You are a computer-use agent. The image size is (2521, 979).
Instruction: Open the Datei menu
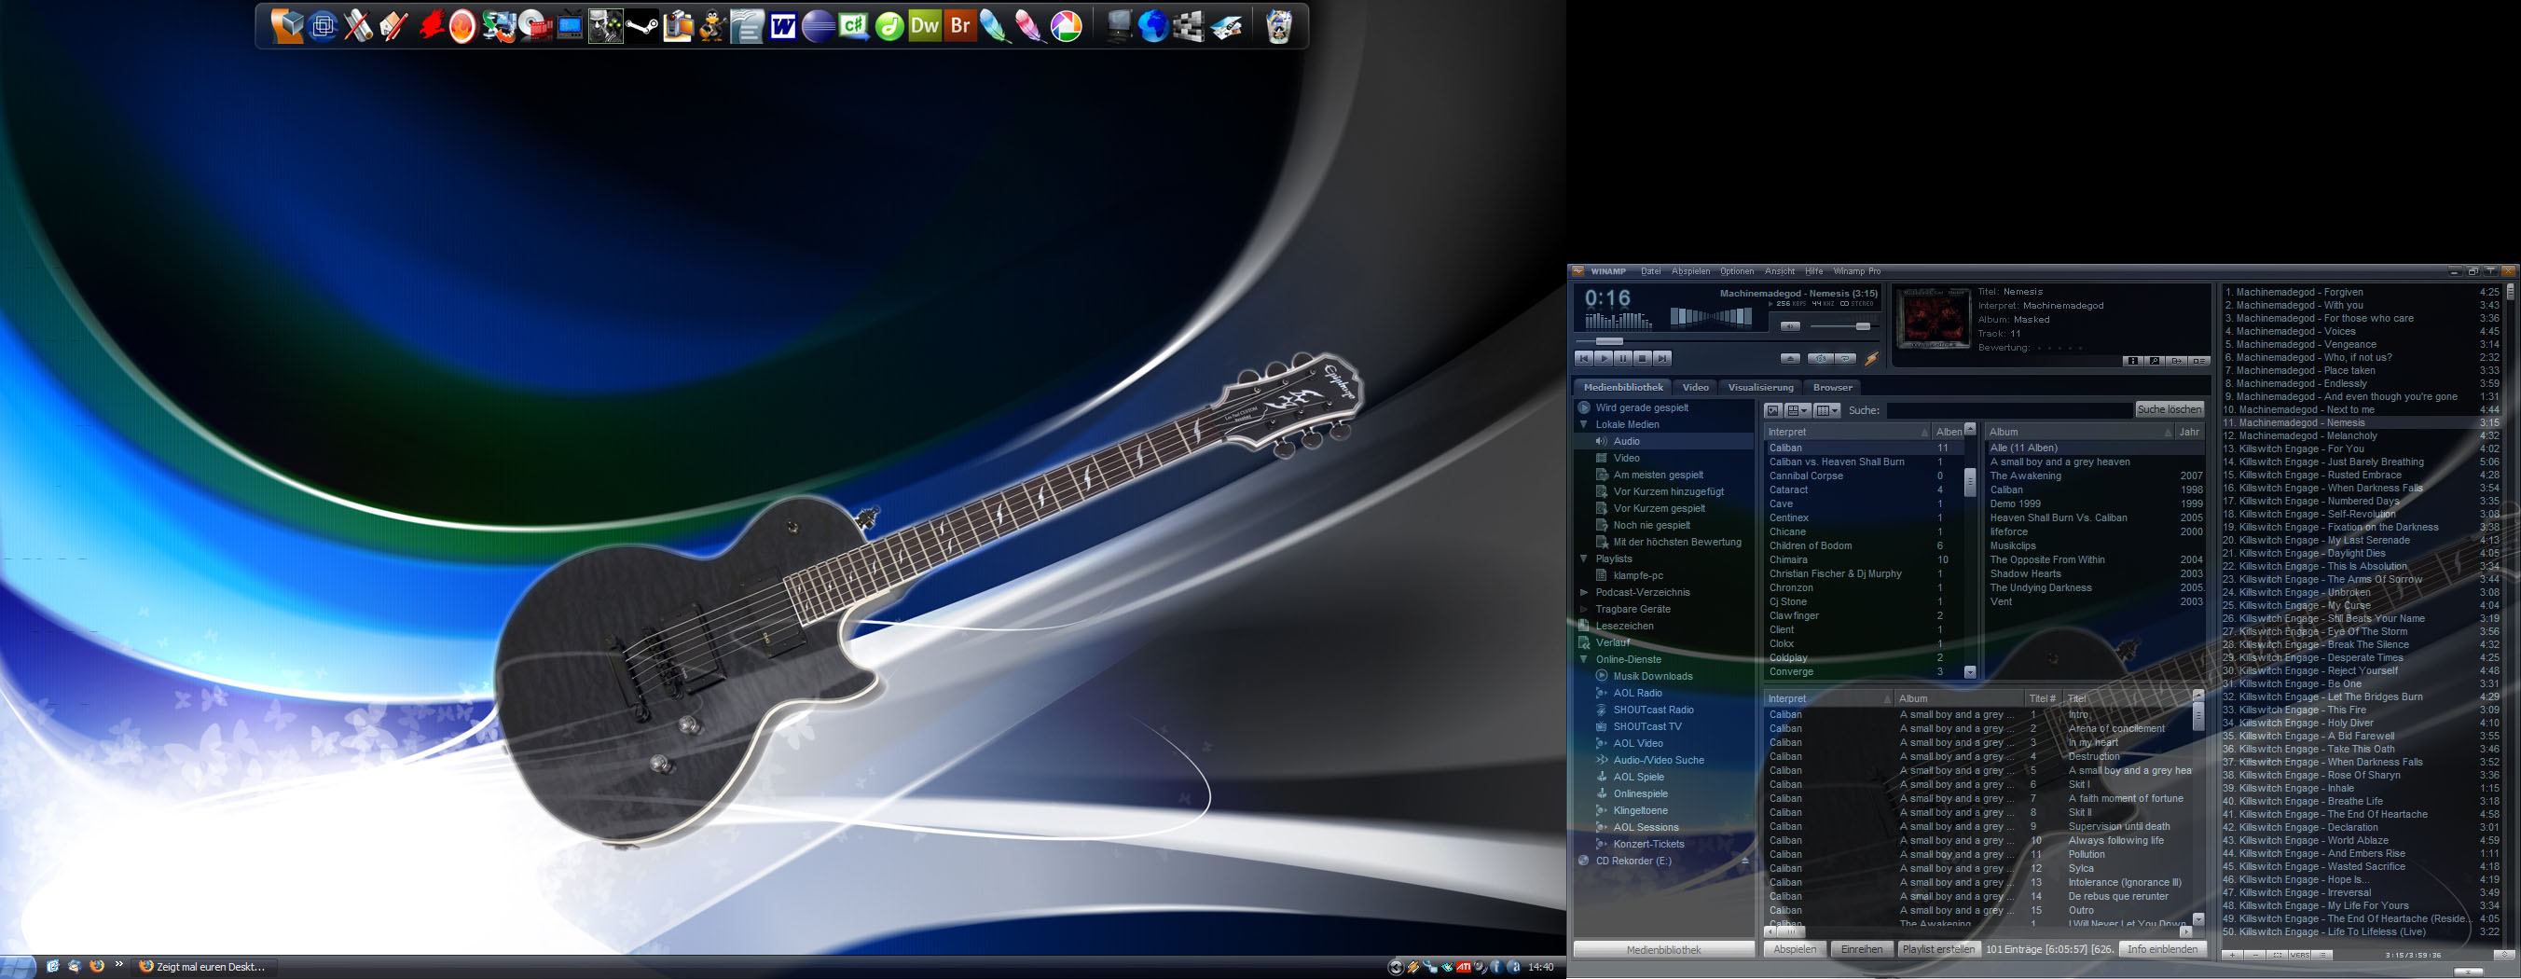(1651, 271)
